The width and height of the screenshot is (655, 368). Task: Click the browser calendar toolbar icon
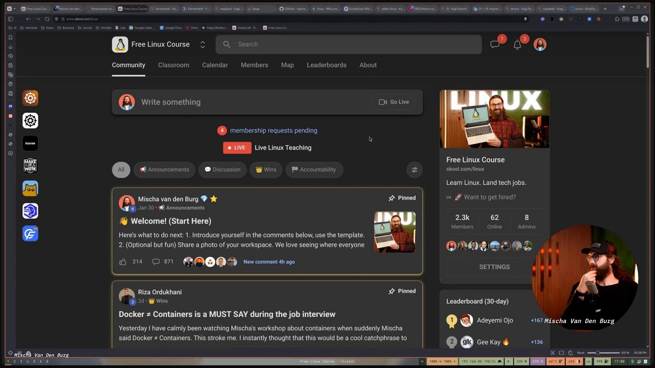point(635,19)
